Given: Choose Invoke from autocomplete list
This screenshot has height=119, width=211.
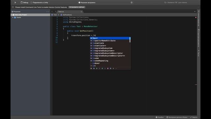Looking at the screenshot, I should click(x=110, y=58).
